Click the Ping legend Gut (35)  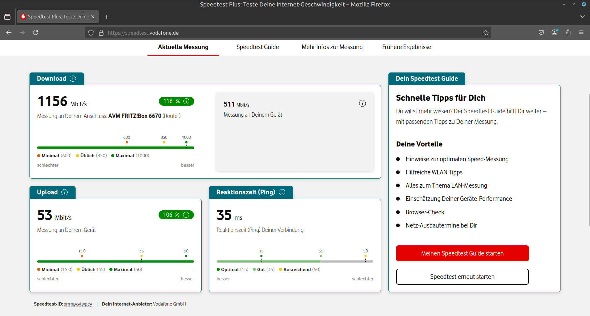coord(264,270)
